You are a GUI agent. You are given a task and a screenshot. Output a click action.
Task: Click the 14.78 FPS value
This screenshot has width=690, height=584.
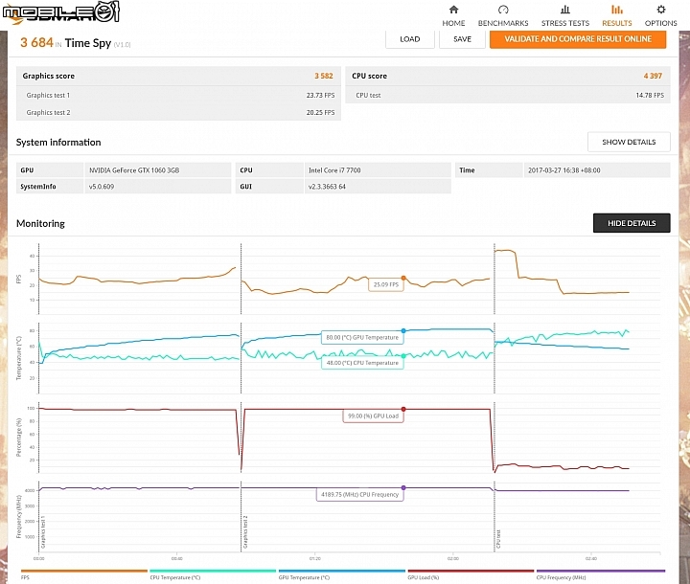pos(650,95)
